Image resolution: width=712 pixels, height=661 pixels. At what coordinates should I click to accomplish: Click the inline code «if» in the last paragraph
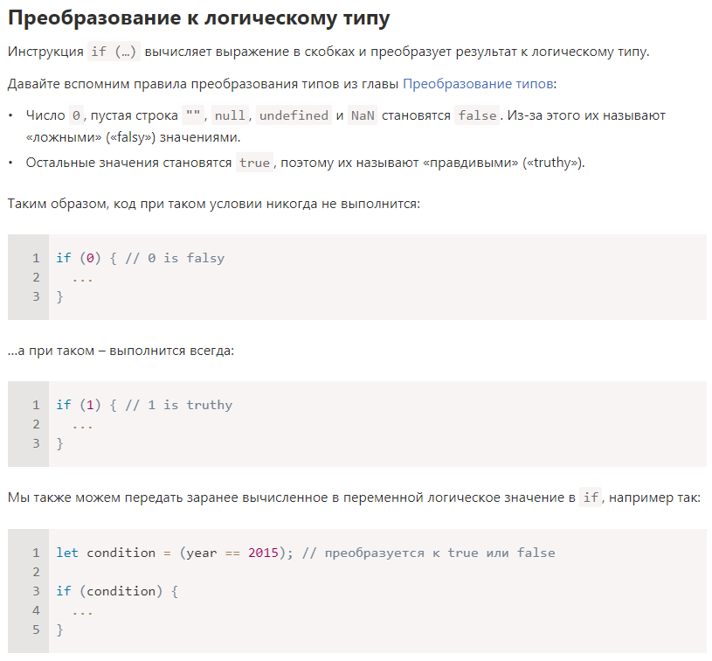591,497
